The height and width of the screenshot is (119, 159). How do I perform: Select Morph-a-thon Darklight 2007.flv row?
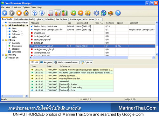click(93, 30)
